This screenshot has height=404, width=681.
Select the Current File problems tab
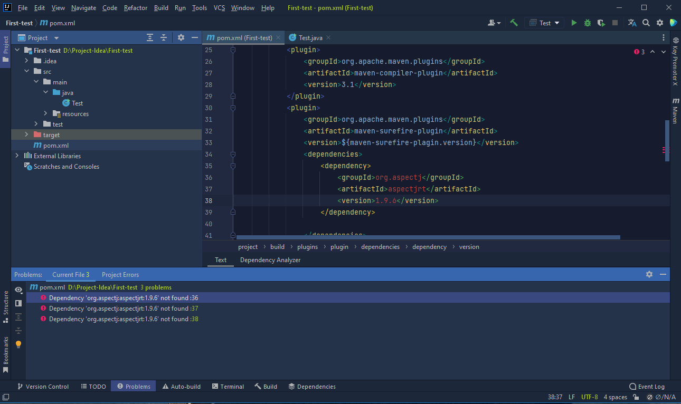(71, 275)
